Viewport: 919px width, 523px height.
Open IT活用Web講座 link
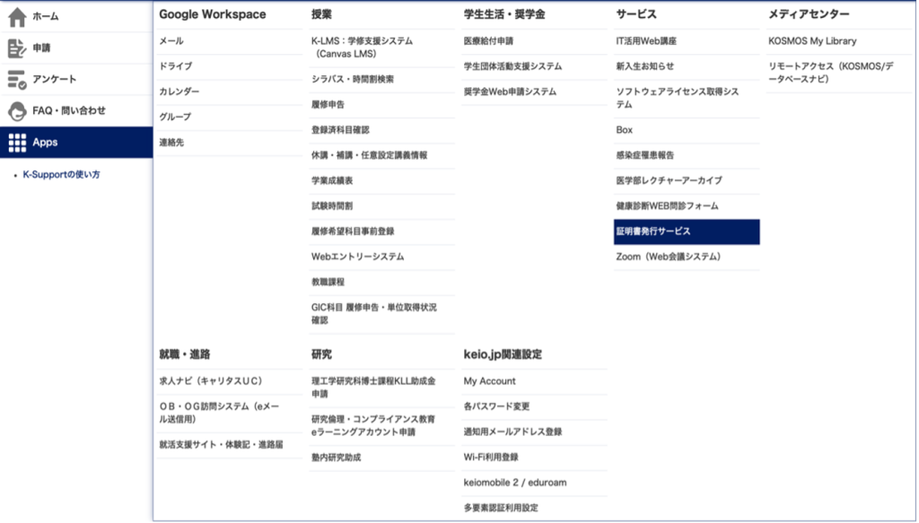coord(646,41)
